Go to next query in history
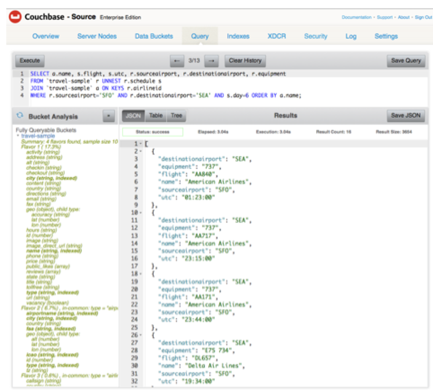 [x=212, y=61]
